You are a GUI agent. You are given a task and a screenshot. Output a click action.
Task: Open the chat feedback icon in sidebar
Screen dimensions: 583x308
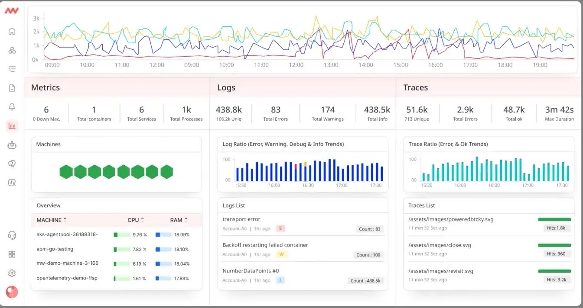pyautogui.click(x=12, y=164)
